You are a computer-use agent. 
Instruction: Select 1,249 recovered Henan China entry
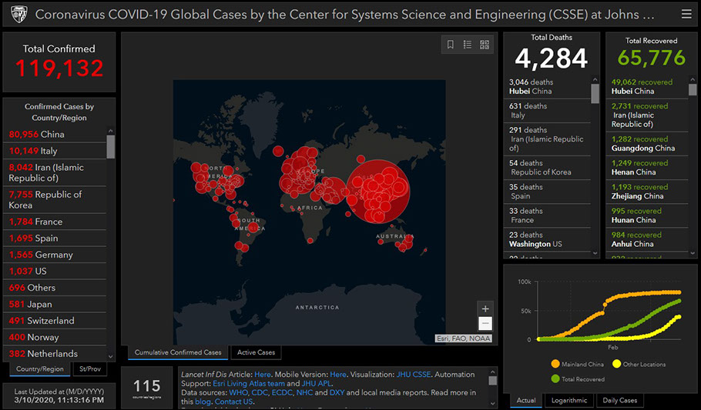point(649,168)
